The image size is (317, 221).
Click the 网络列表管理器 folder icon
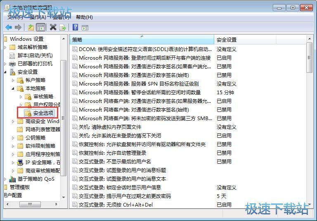(x=20, y=130)
